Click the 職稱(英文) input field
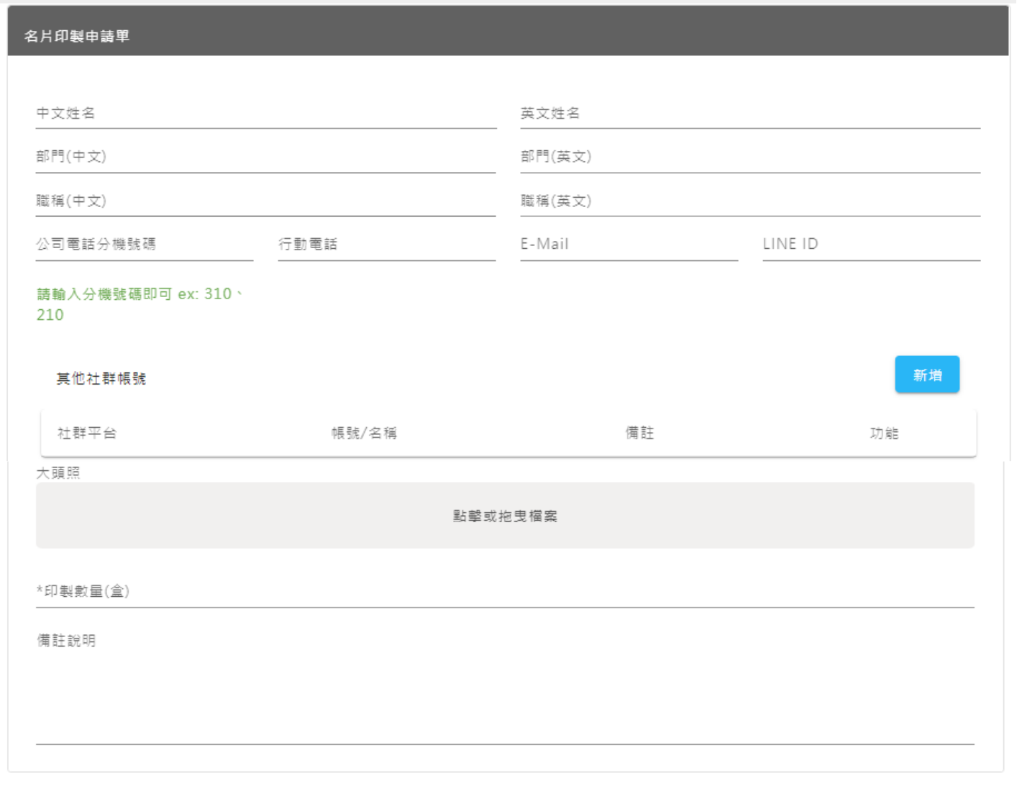Viewport: 1017px width, 786px height. pos(749,201)
